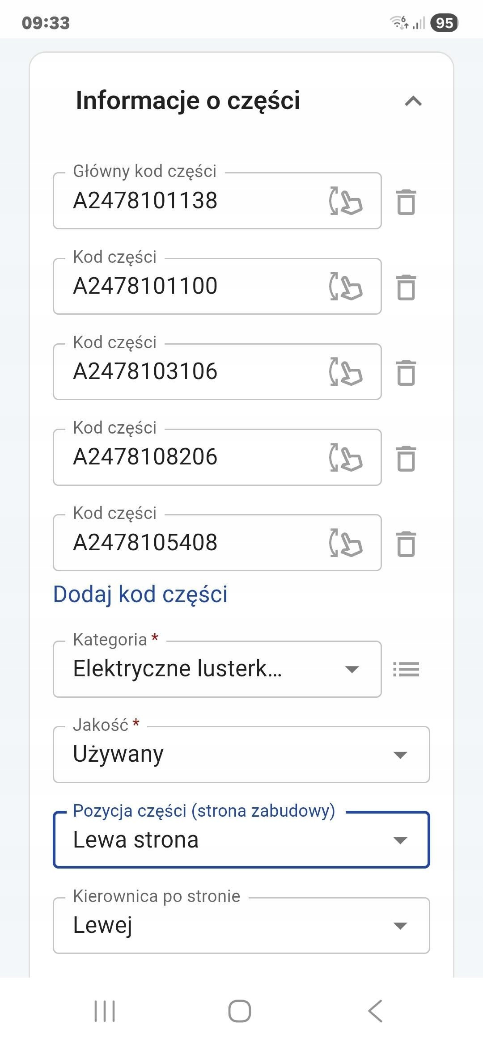Delete part code A2478108206
The image size is (483, 1046).
406,458
